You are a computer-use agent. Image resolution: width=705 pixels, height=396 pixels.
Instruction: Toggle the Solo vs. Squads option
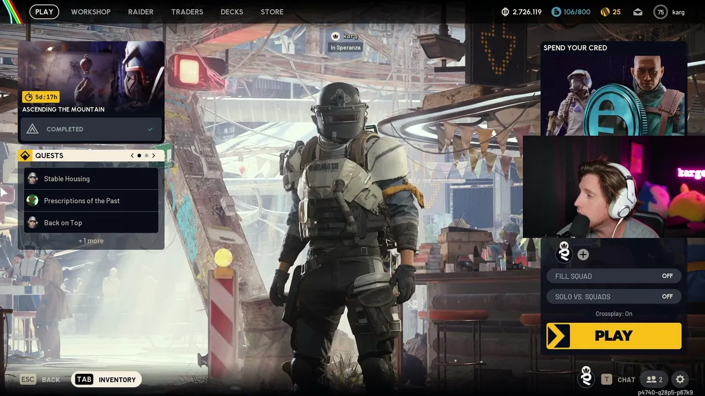[614, 296]
